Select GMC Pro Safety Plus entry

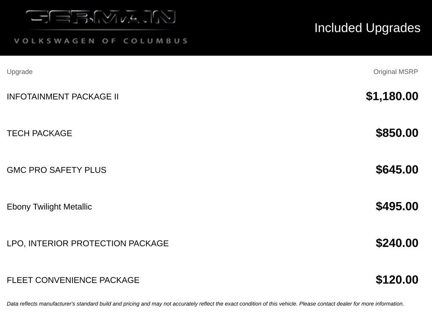point(57,170)
